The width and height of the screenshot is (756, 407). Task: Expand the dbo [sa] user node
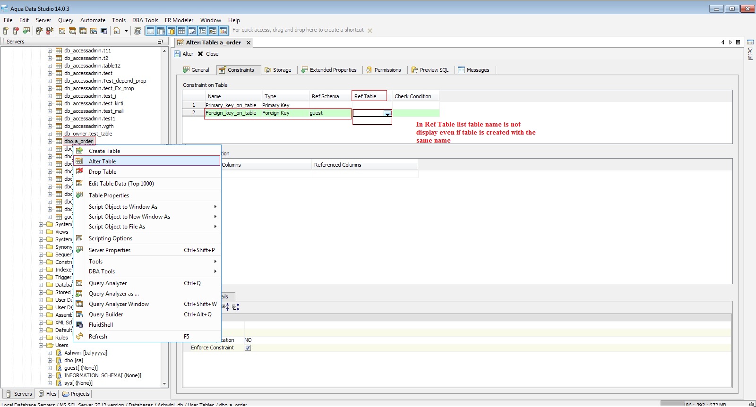pos(50,360)
